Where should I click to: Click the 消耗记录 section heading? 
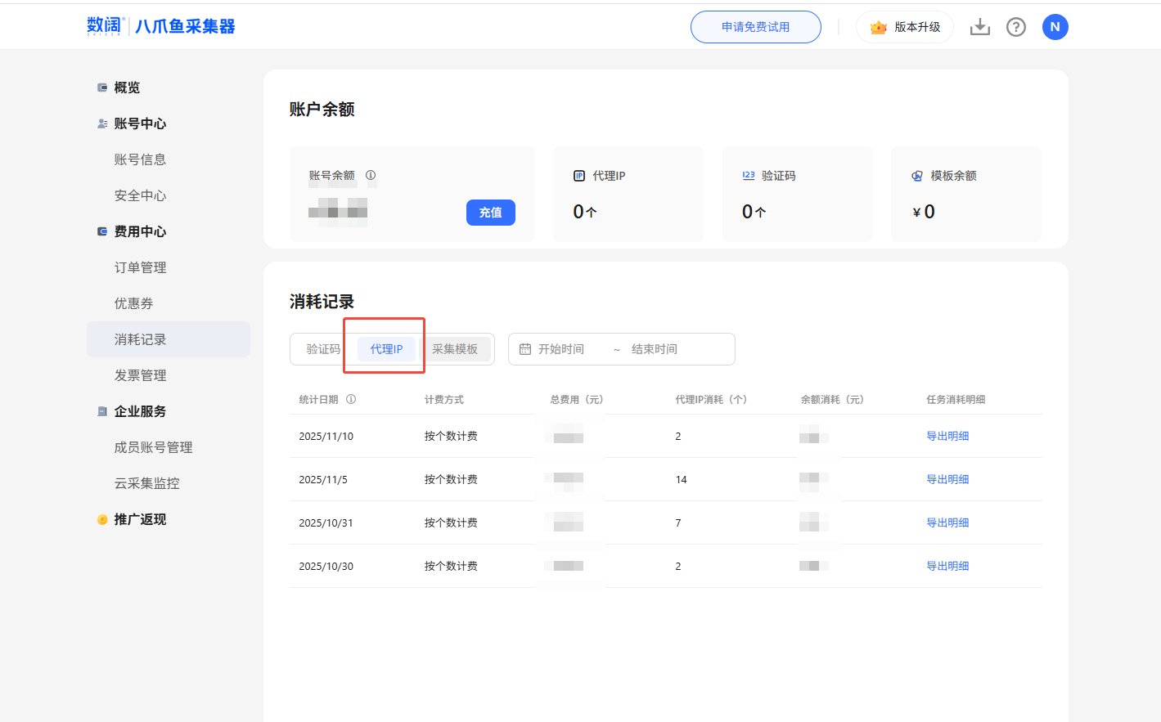coord(322,302)
